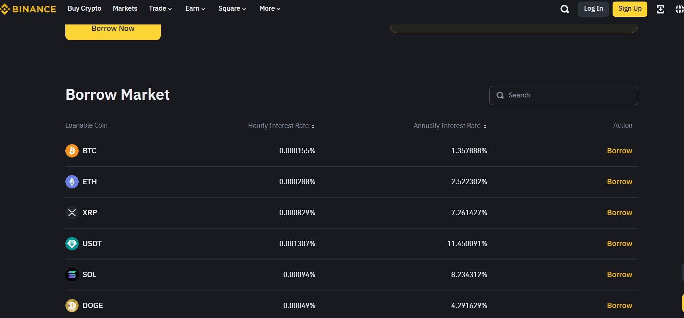
Task: Click the Sign Up button
Action: pos(630,9)
